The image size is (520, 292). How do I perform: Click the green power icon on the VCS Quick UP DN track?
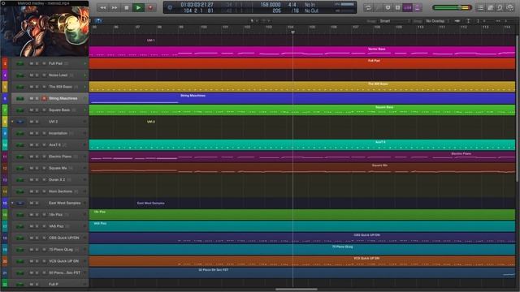(x=19, y=261)
